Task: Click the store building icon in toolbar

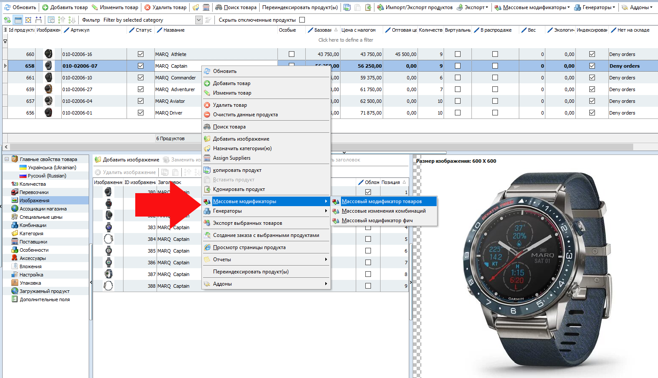Action: [206, 7]
